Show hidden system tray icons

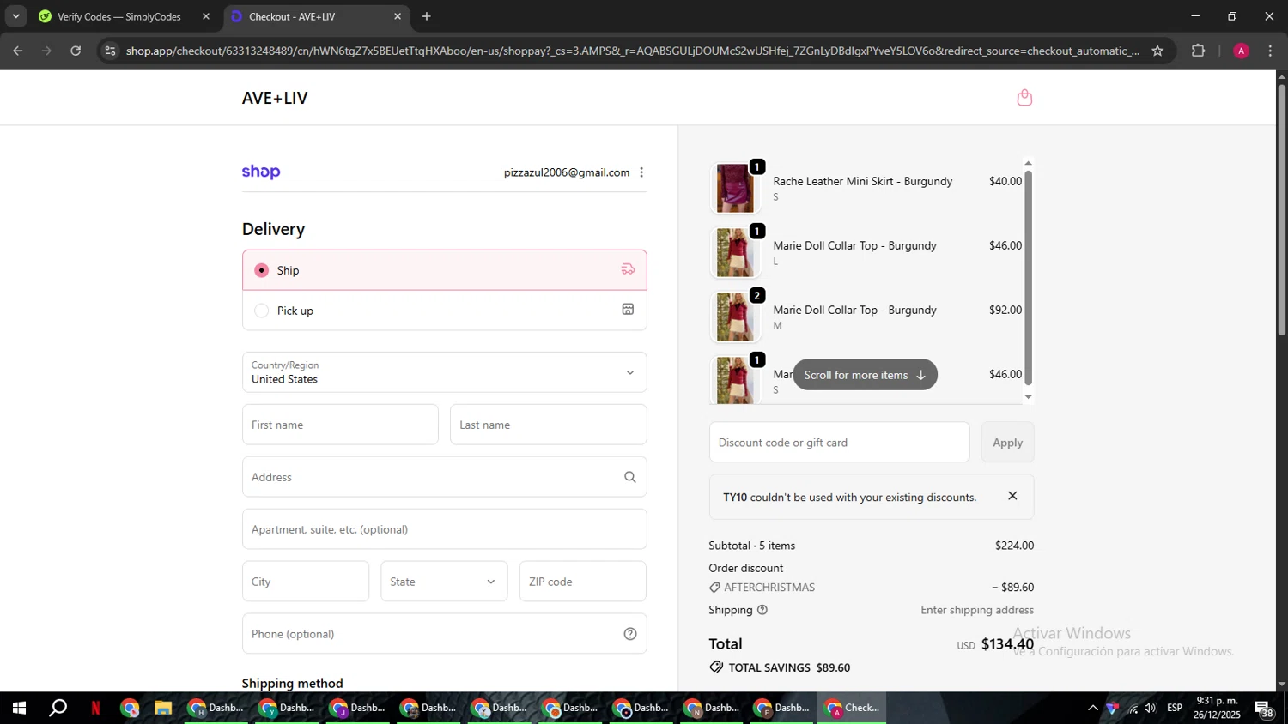(x=1092, y=708)
